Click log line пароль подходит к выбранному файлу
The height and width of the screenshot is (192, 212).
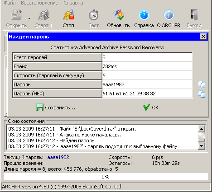point(93,146)
